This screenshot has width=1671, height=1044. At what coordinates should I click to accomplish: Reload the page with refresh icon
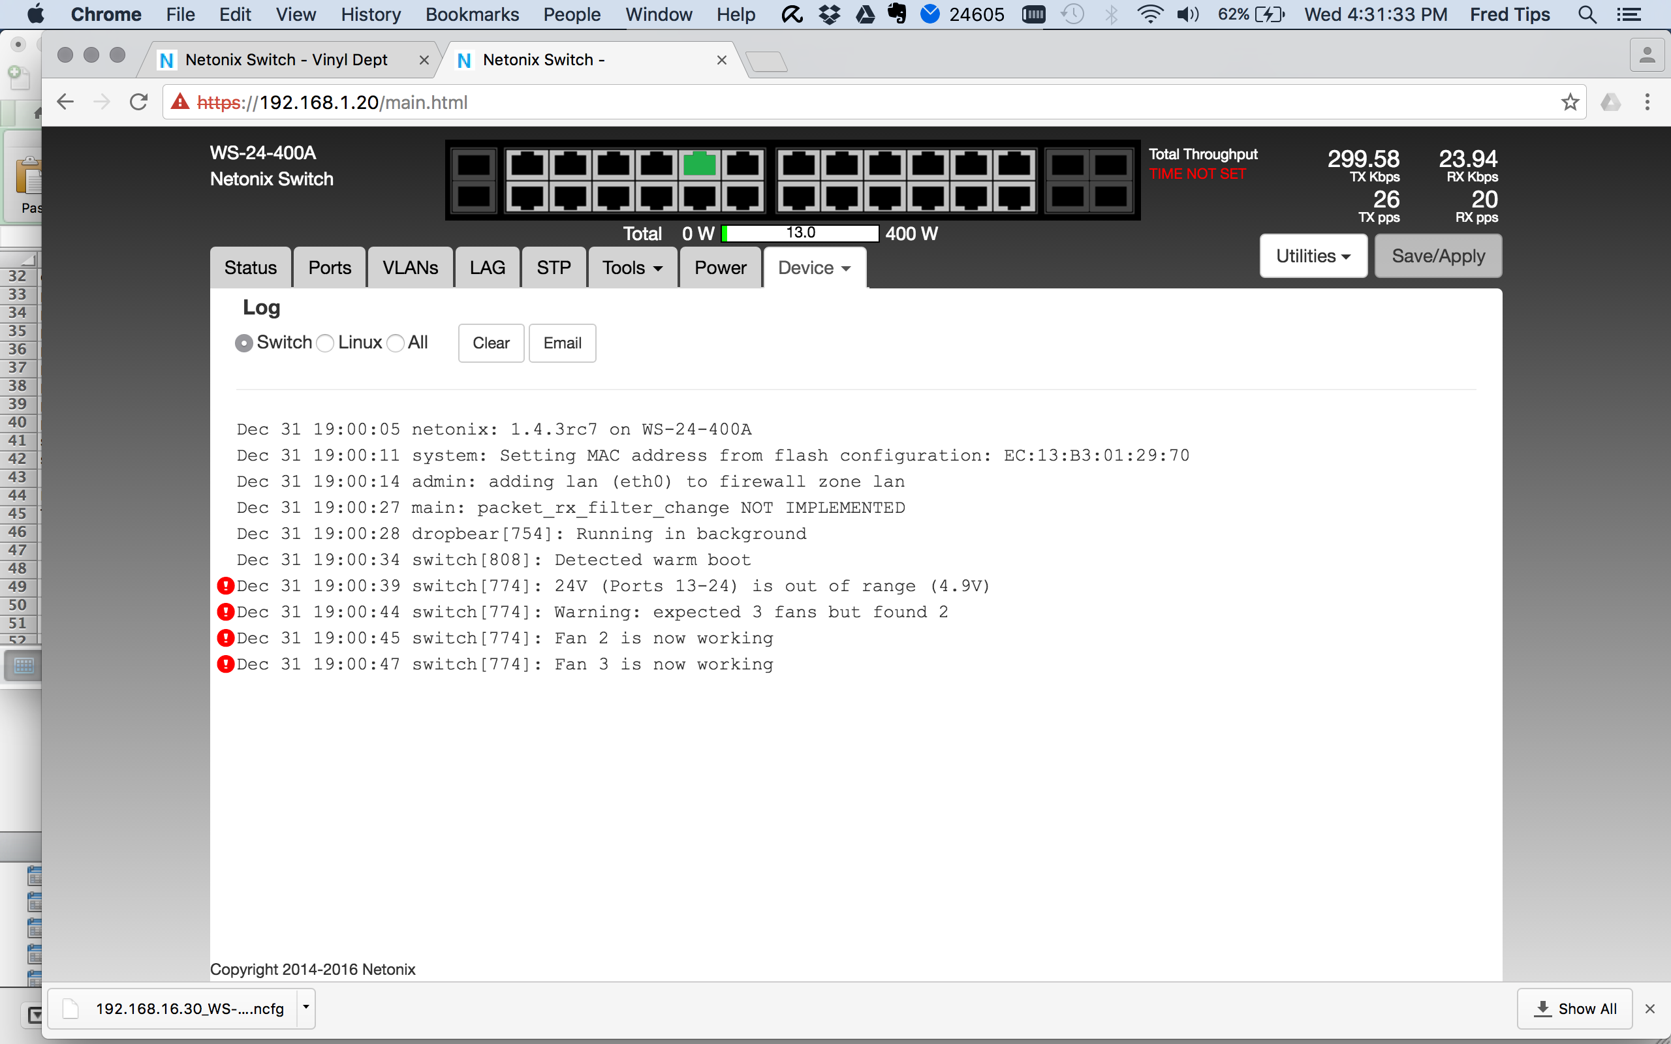pyautogui.click(x=139, y=102)
